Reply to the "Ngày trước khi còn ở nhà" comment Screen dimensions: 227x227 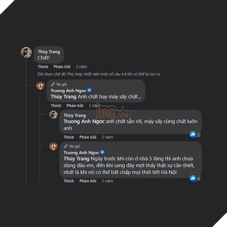click(88, 181)
